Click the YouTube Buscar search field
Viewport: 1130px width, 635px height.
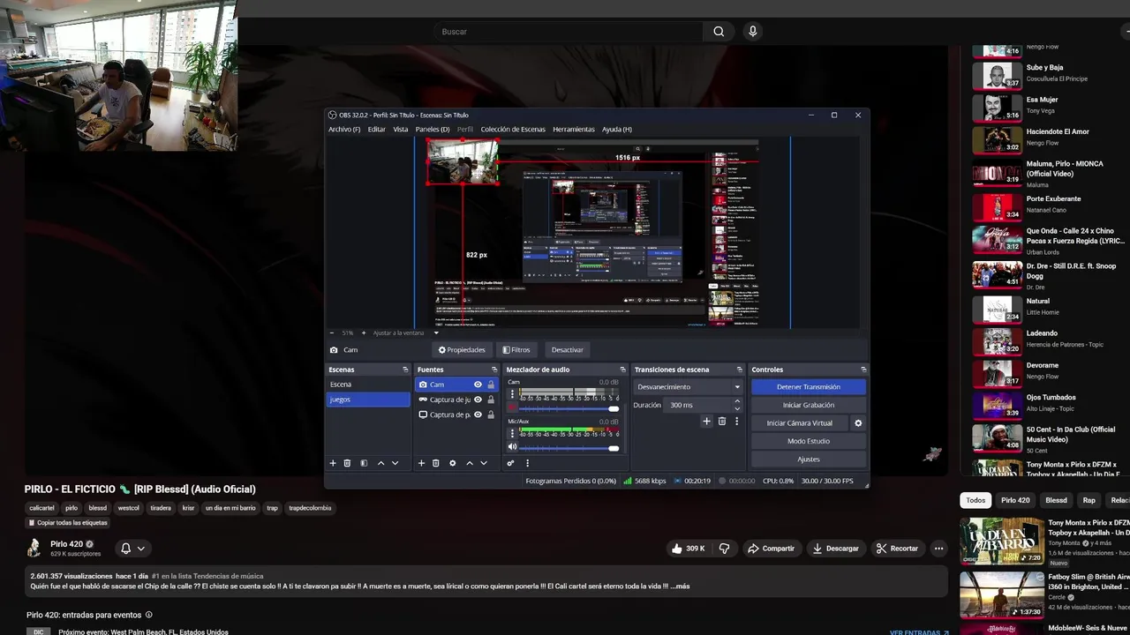click(569, 32)
